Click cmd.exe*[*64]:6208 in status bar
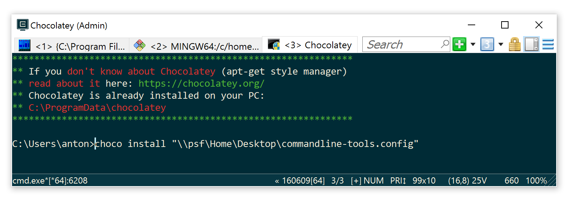573x200 pixels. [x=50, y=181]
